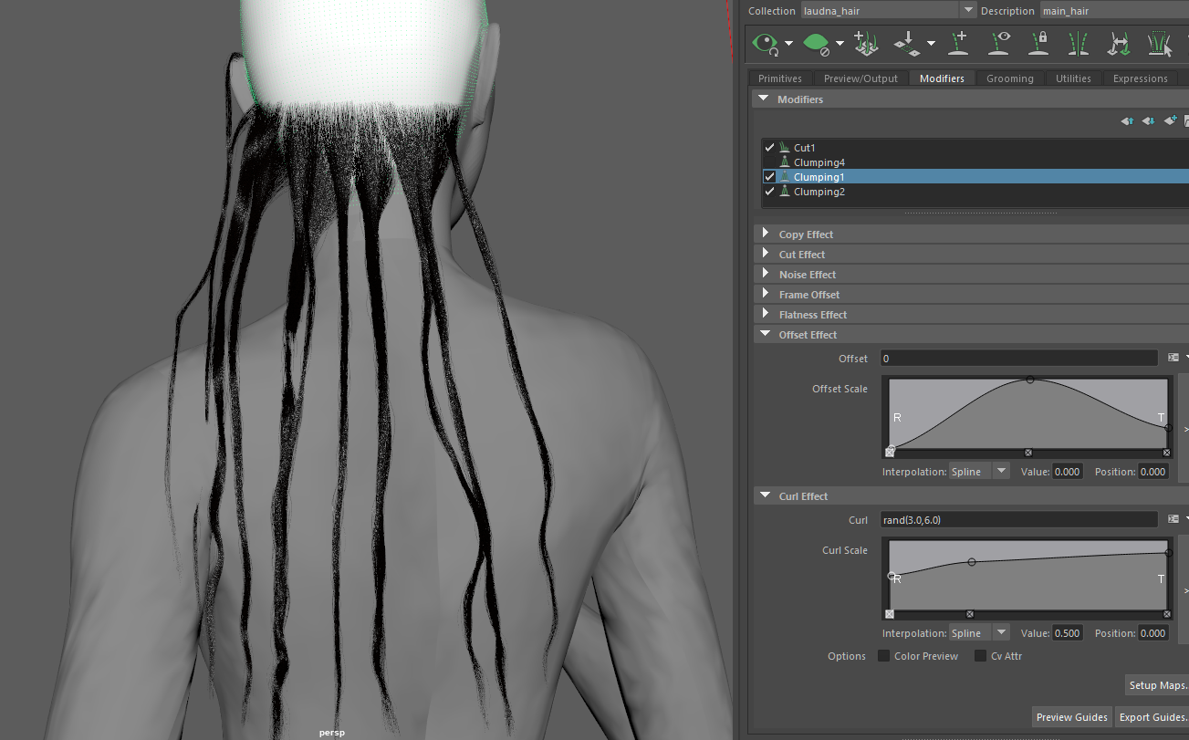Click the Preview Guides button
The width and height of the screenshot is (1189, 740).
(x=1072, y=717)
